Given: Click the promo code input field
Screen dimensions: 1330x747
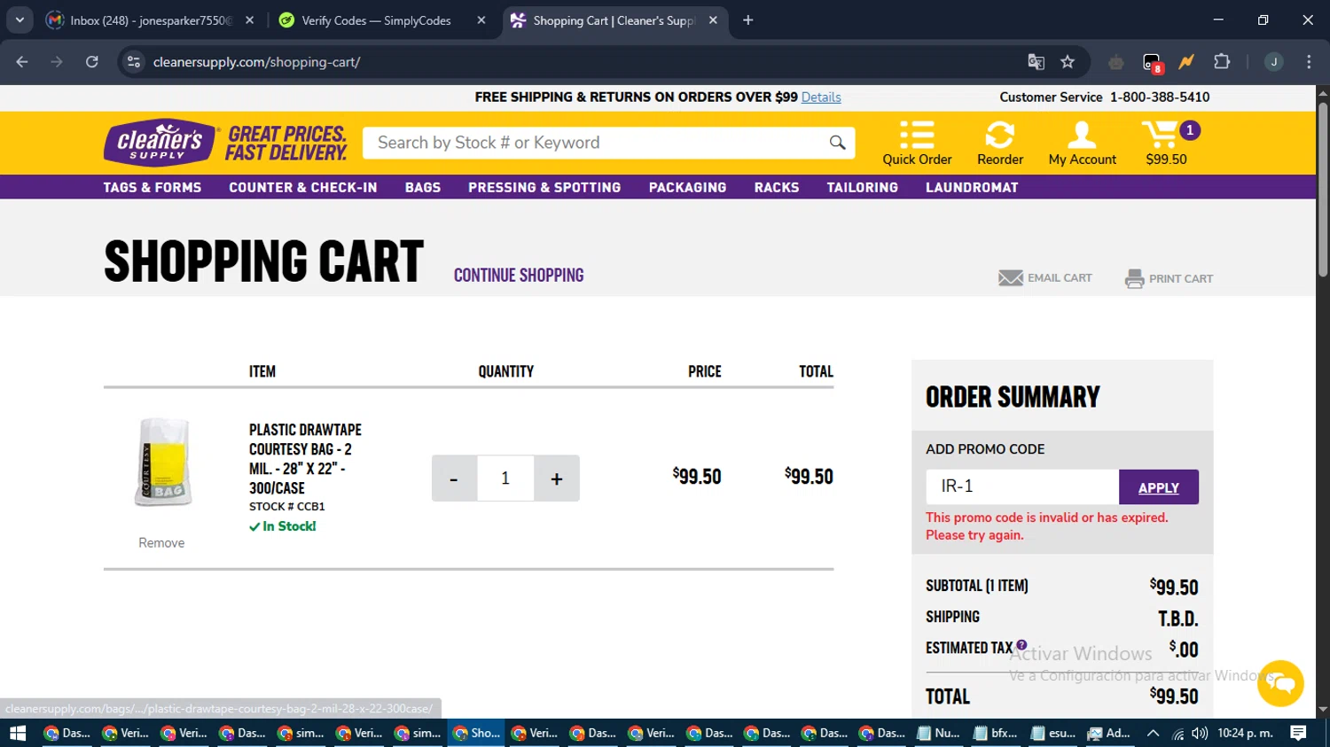Looking at the screenshot, I should [x=1022, y=487].
